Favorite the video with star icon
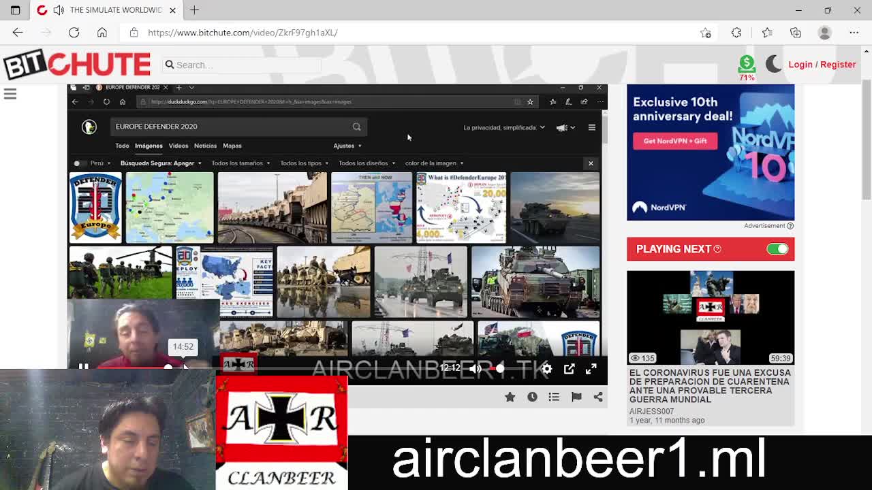This screenshot has height=490, width=872. tap(510, 397)
